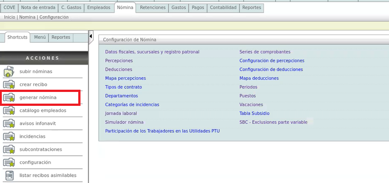Open the Mapa percepciones link

(125, 78)
